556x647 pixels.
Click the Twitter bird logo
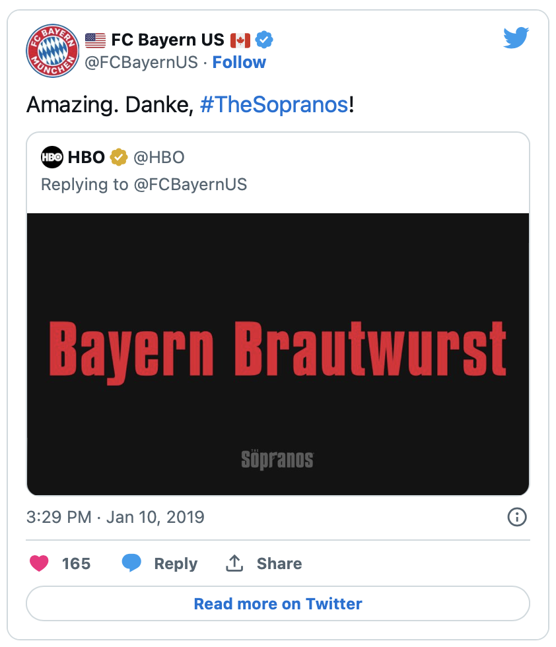click(x=516, y=38)
